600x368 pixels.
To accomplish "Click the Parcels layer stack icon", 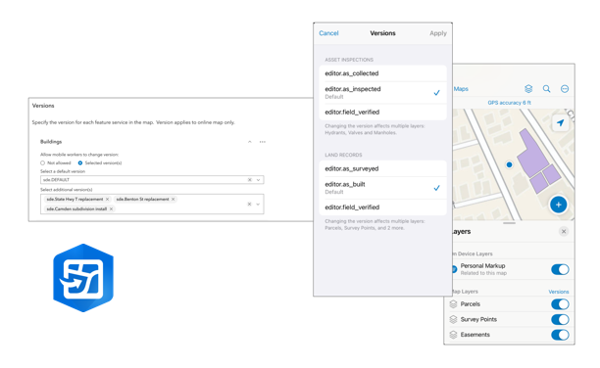I will pyautogui.click(x=454, y=303).
